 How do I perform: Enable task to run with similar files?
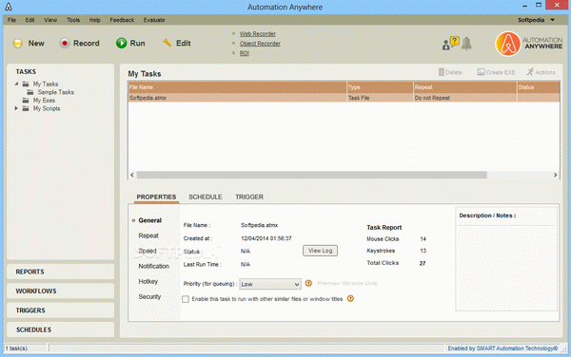pyautogui.click(x=186, y=299)
